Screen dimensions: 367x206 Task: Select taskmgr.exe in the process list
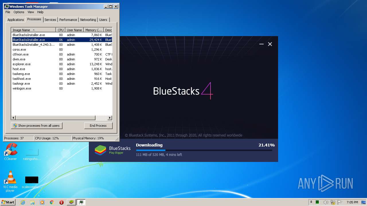pos(62,84)
